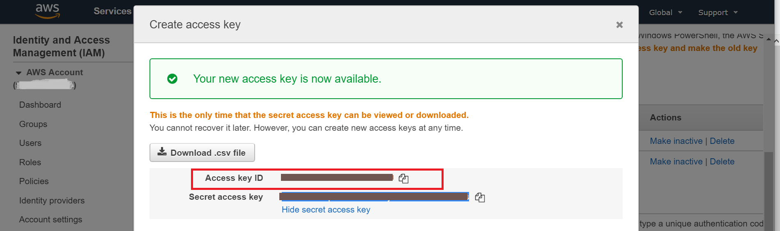Image resolution: width=780 pixels, height=231 pixels.
Task: Navigate to Users page
Action: click(30, 143)
